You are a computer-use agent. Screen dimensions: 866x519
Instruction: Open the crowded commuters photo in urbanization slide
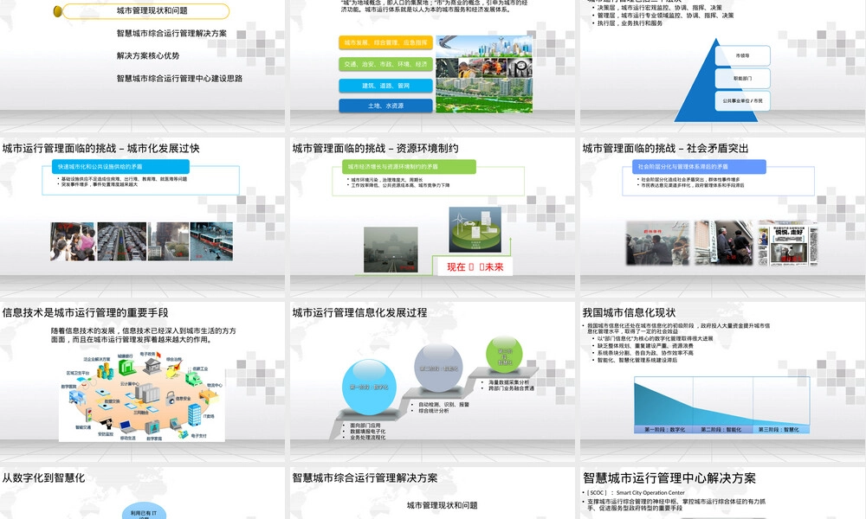(73, 241)
